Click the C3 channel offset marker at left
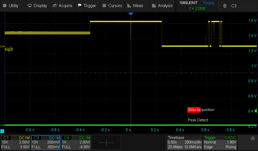Viewport: 258px width, 151px height. click(x=2, y=131)
